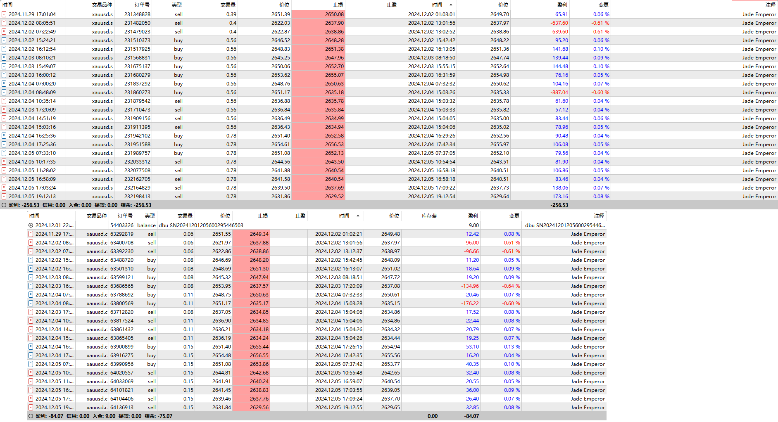Click the 止盈 header in the lower table
This screenshot has height=422, width=778.
tap(300, 216)
